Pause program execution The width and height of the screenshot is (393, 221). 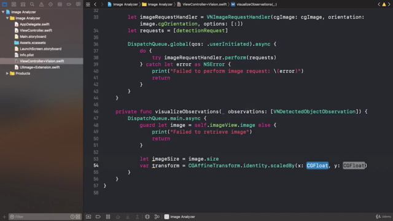point(108,217)
